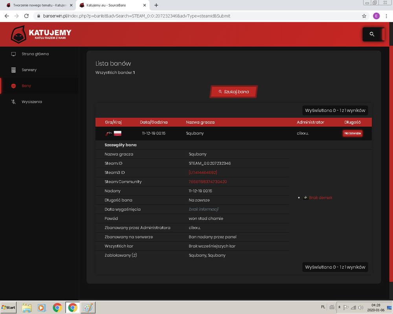Screen dimensions: 393x314
Task: Open Strona główna monitor icon
Action: pyautogui.click(x=13, y=54)
